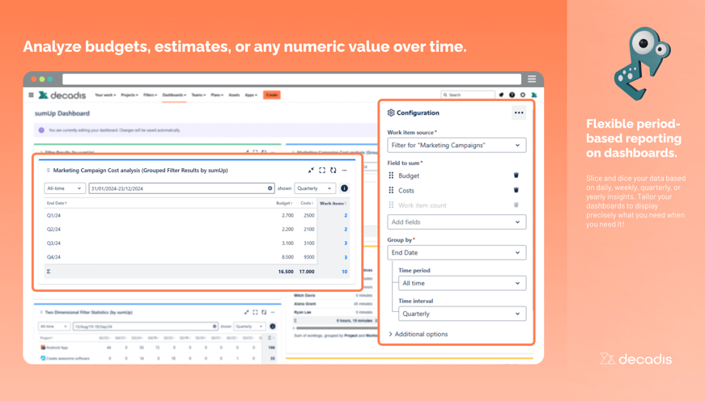
Task: Open more options of Two Dimensional gadget
Action: [273, 312]
